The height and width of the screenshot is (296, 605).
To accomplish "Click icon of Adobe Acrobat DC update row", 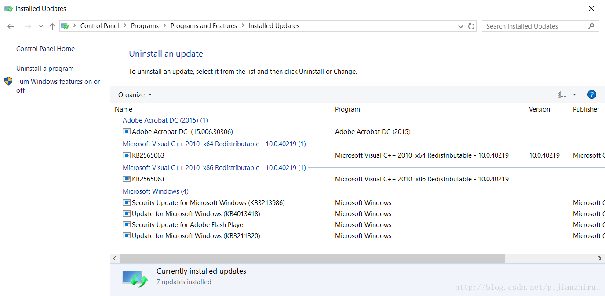I will (127, 131).
